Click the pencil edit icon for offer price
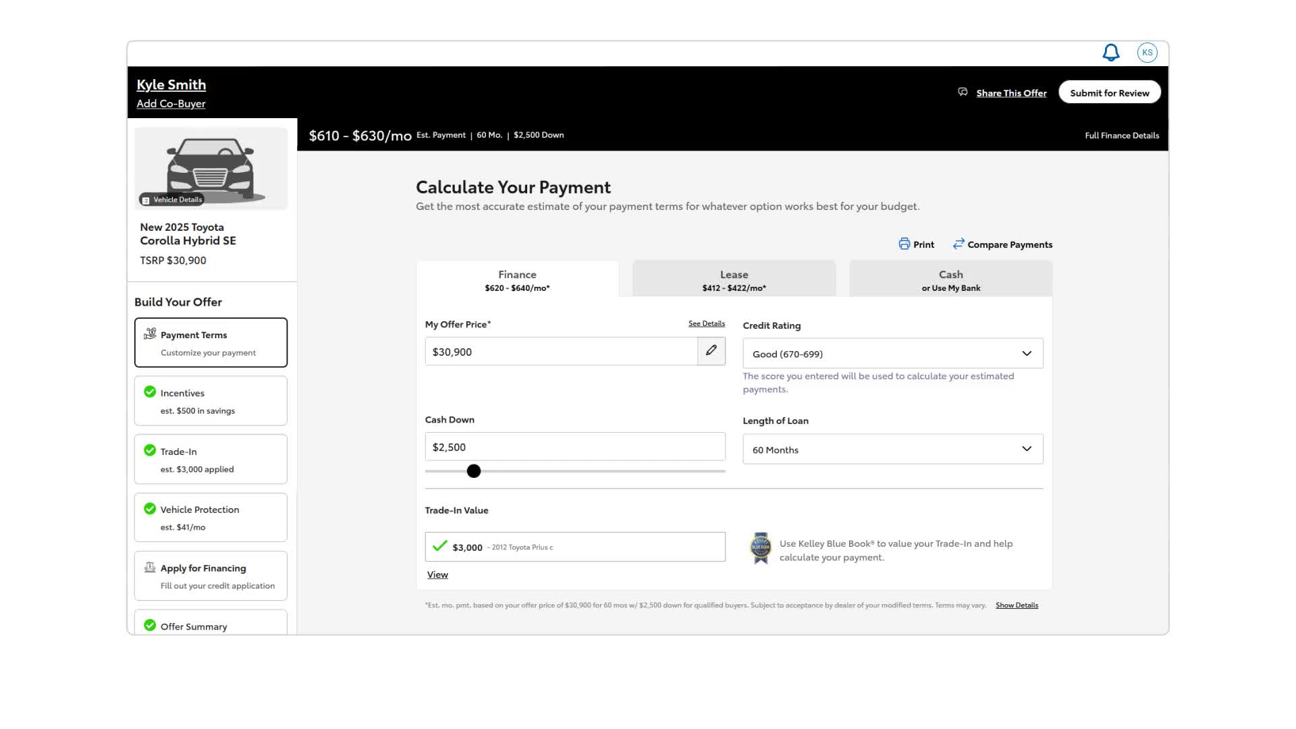1296x729 pixels. click(711, 351)
